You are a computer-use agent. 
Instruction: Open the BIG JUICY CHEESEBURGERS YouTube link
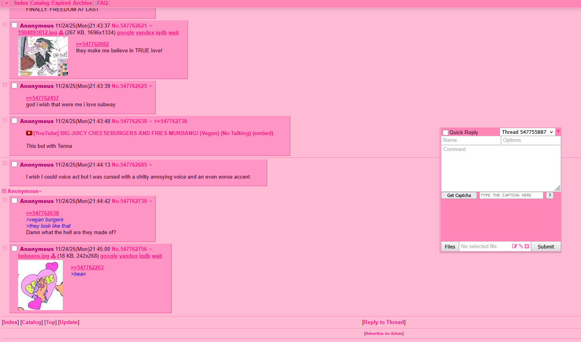point(153,133)
